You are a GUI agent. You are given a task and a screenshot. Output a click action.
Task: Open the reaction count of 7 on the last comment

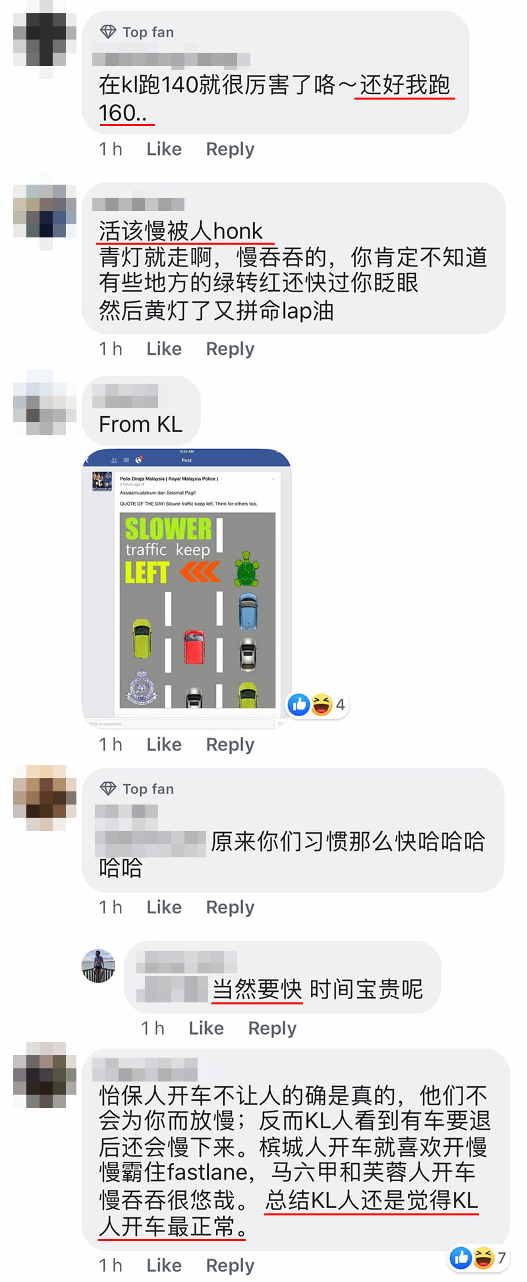click(501, 1258)
